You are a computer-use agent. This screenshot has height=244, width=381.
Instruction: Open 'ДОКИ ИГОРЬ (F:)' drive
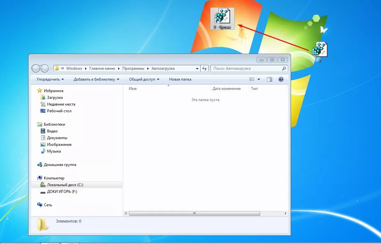click(62, 192)
